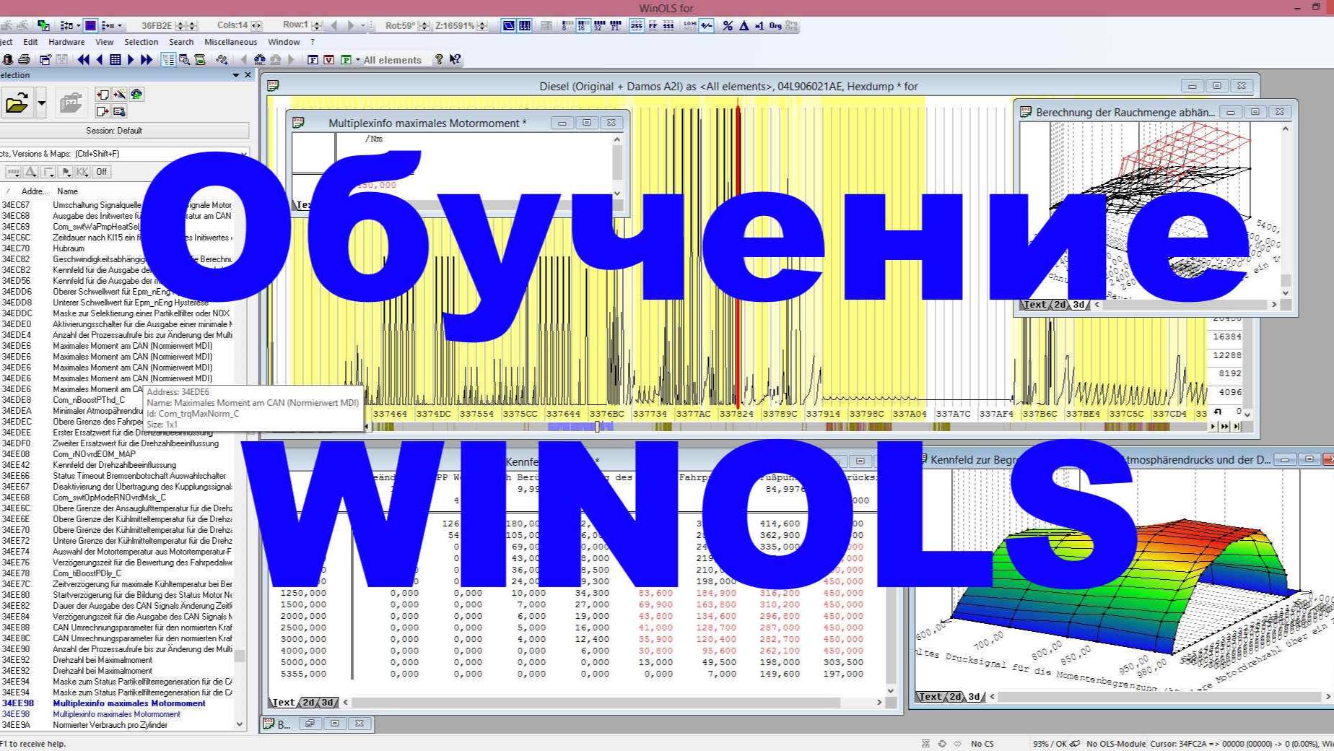Screen dimensions: 1334x751
Task: Open the Search menu
Action: [x=181, y=42]
